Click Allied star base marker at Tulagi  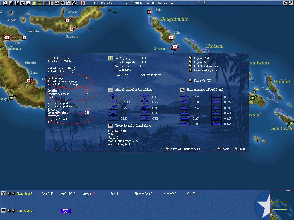click(x=257, y=89)
